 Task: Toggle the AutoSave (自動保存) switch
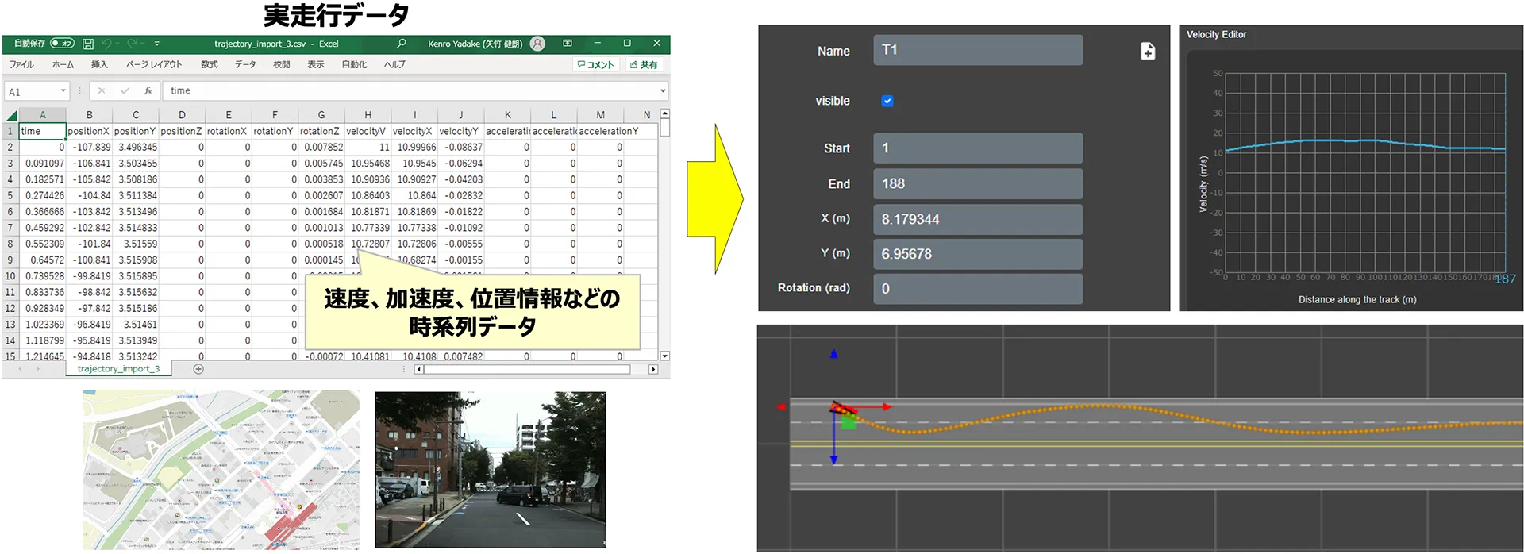(x=62, y=44)
